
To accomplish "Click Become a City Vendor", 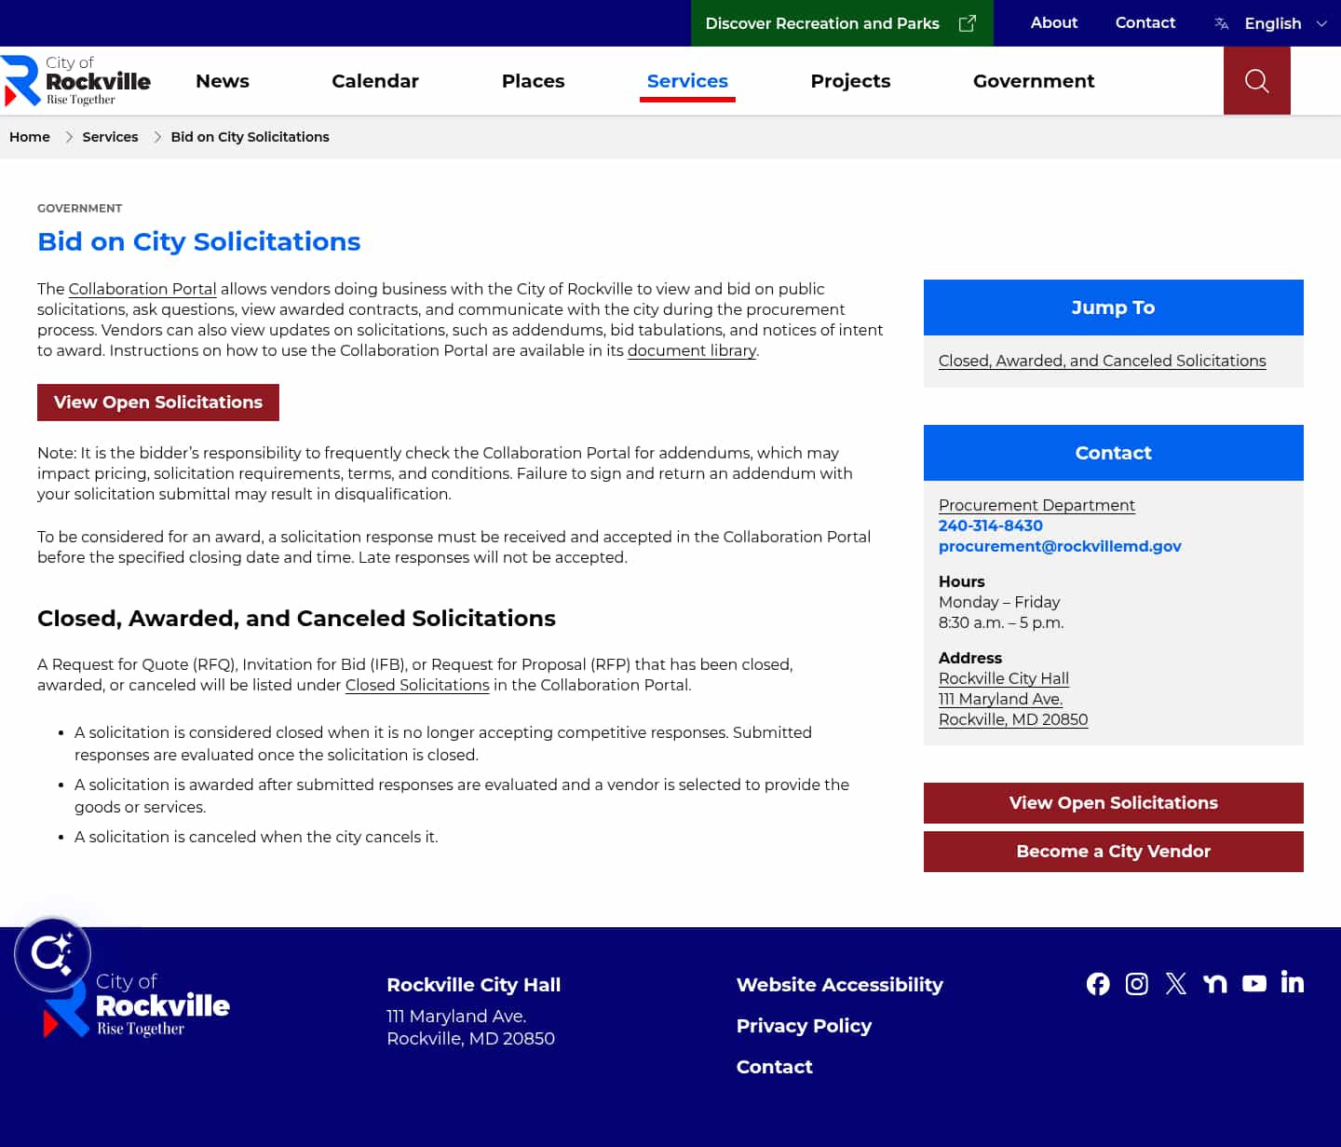I will pos(1113,851).
